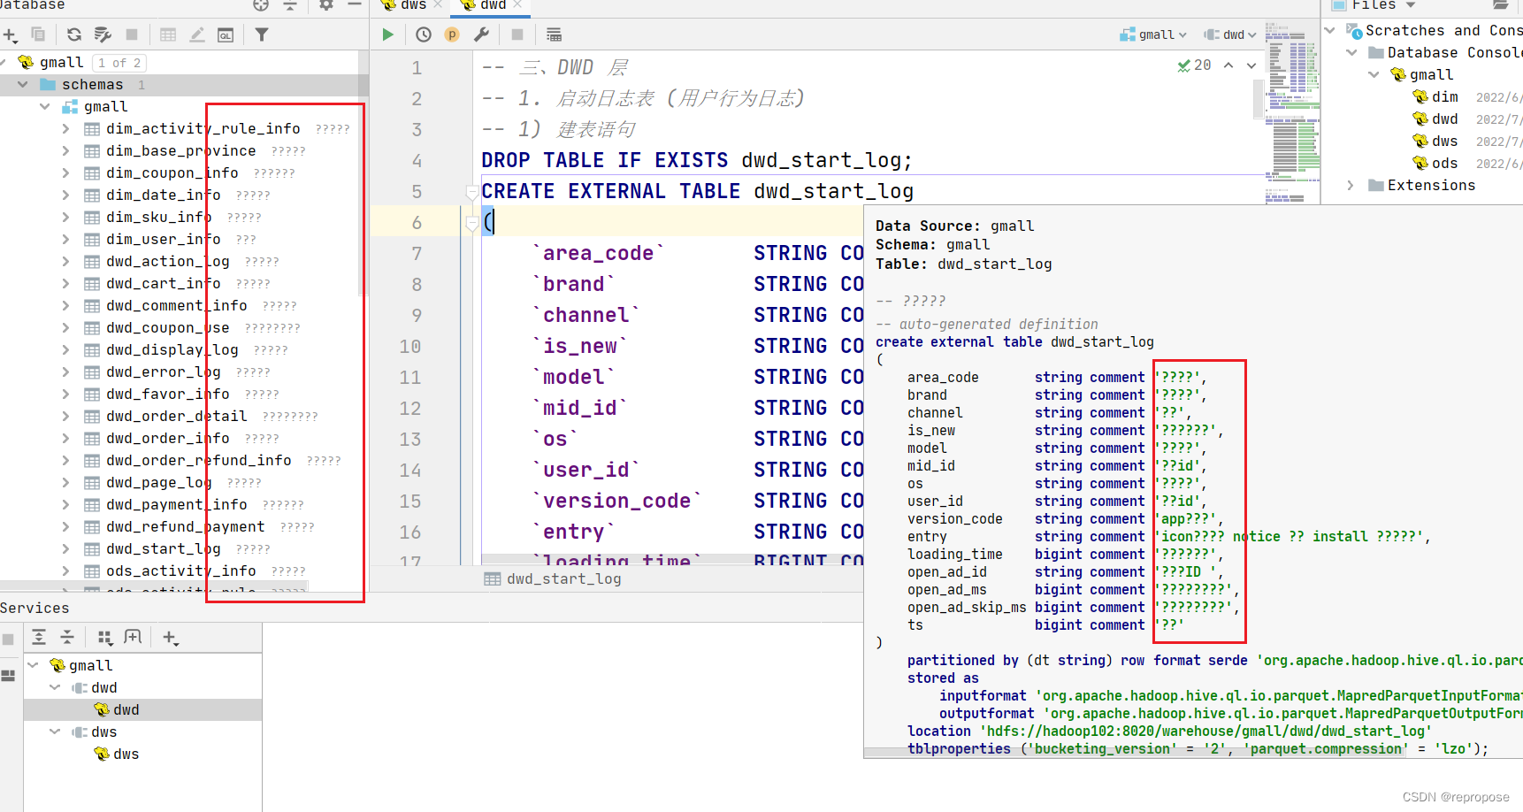Collapse the gmall schema node in the Database tree
This screenshot has width=1523, height=812.
(45, 106)
